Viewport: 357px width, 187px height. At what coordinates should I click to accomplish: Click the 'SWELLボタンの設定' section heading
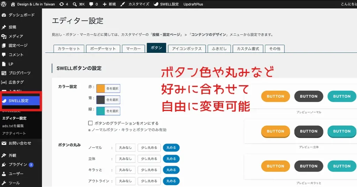pyautogui.click(x=79, y=68)
